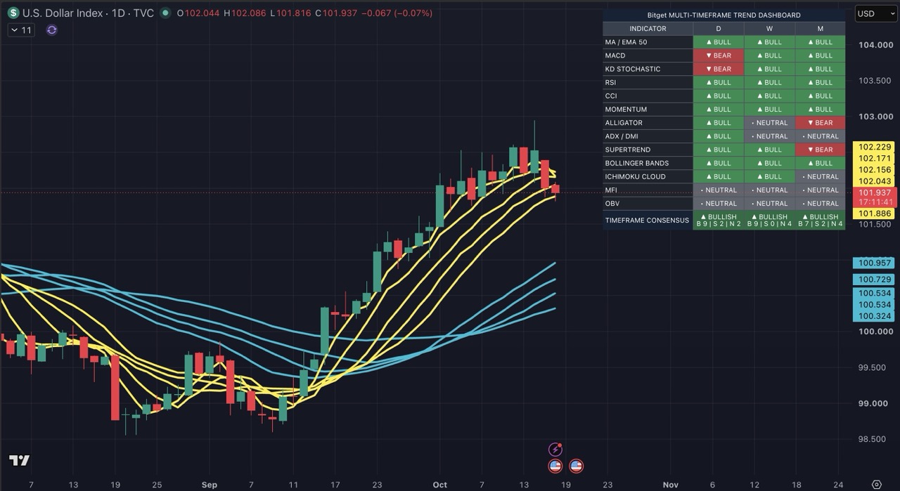Click the green market status dot
900x491 pixels.
[x=165, y=13]
